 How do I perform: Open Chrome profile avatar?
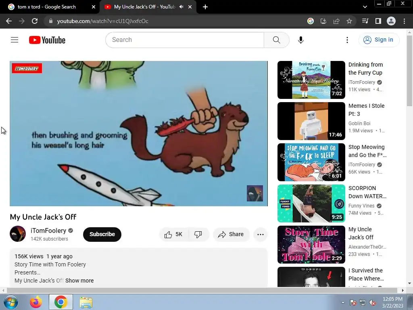[x=391, y=21]
